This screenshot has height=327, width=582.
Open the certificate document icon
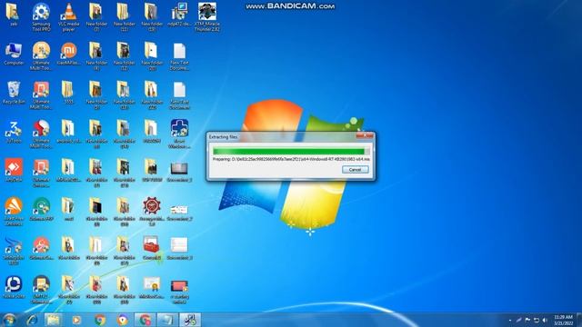152,288
